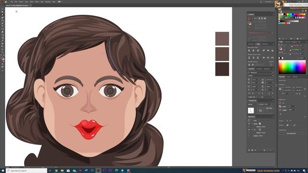Open File Explorer from the taskbar

62,171
